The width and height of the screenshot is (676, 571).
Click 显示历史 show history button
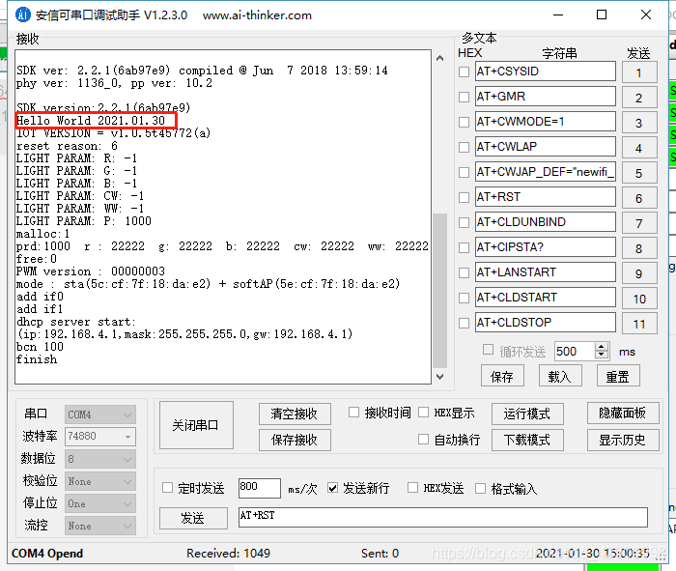pos(623,440)
